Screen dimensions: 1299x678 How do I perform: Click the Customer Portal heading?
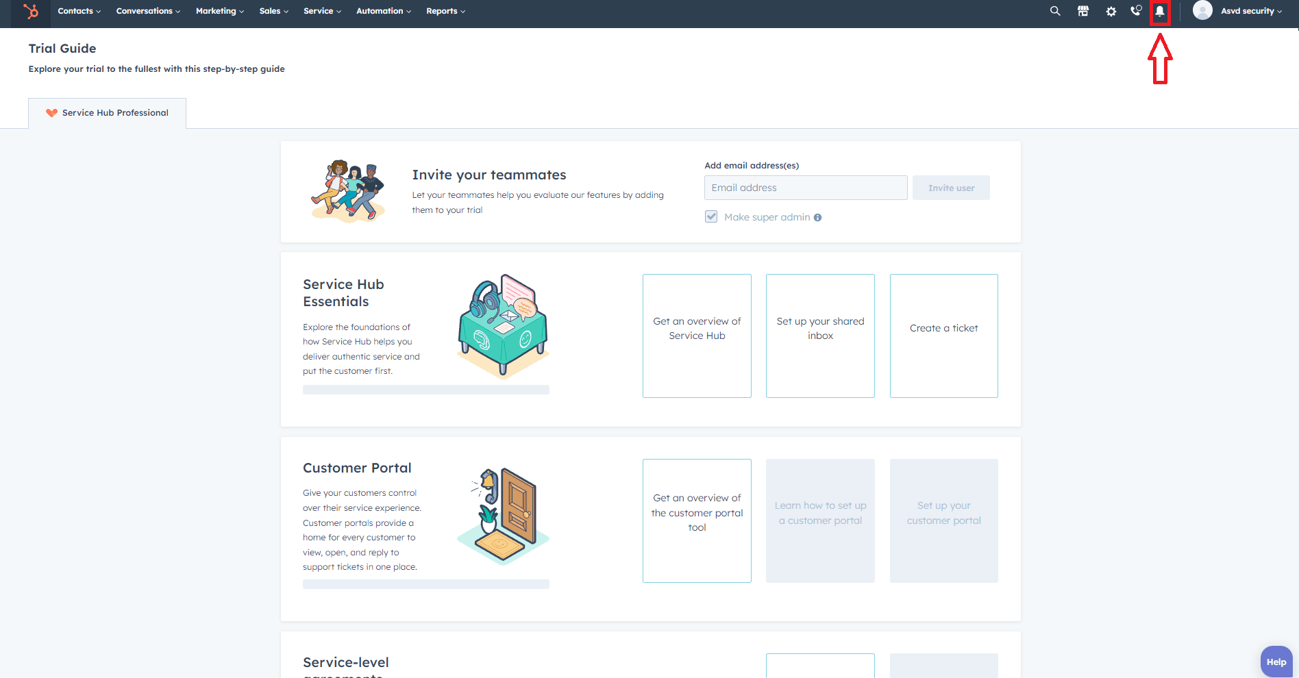357,468
